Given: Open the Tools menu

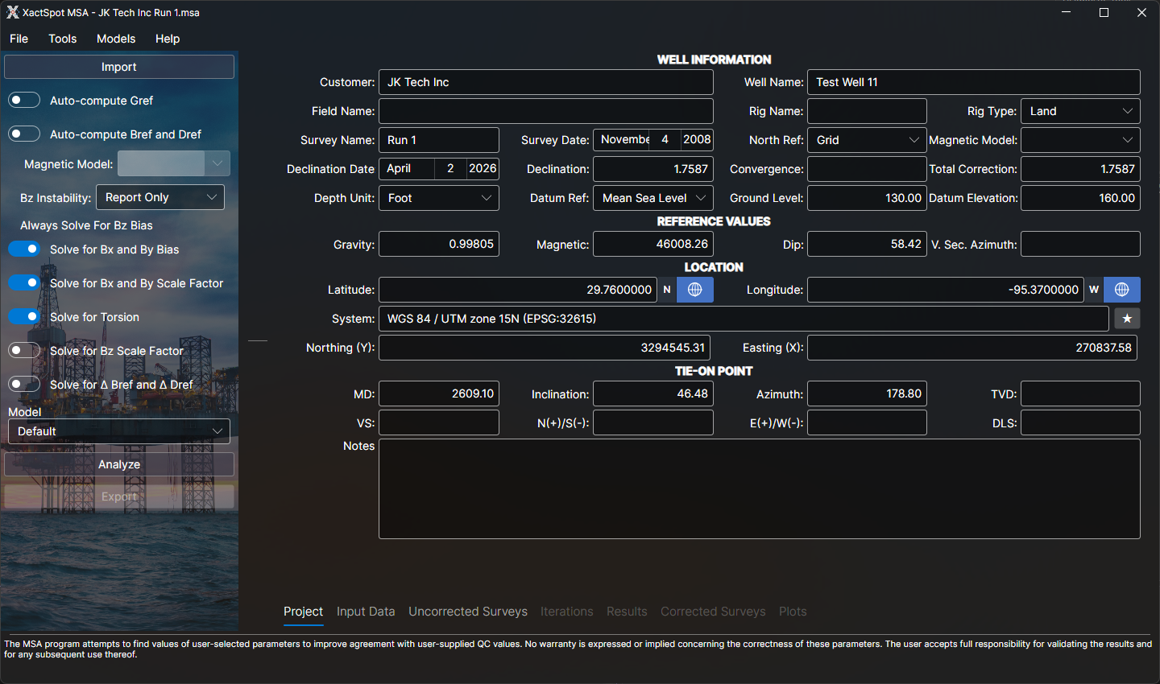Looking at the screenshot, I should coord(62,38).
